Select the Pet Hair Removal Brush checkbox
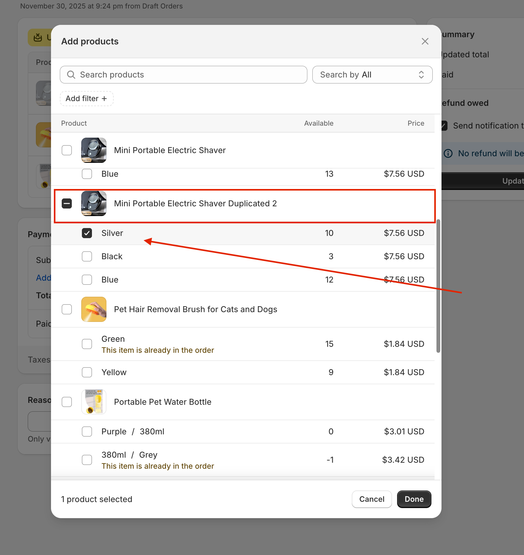 coord(67,309)
